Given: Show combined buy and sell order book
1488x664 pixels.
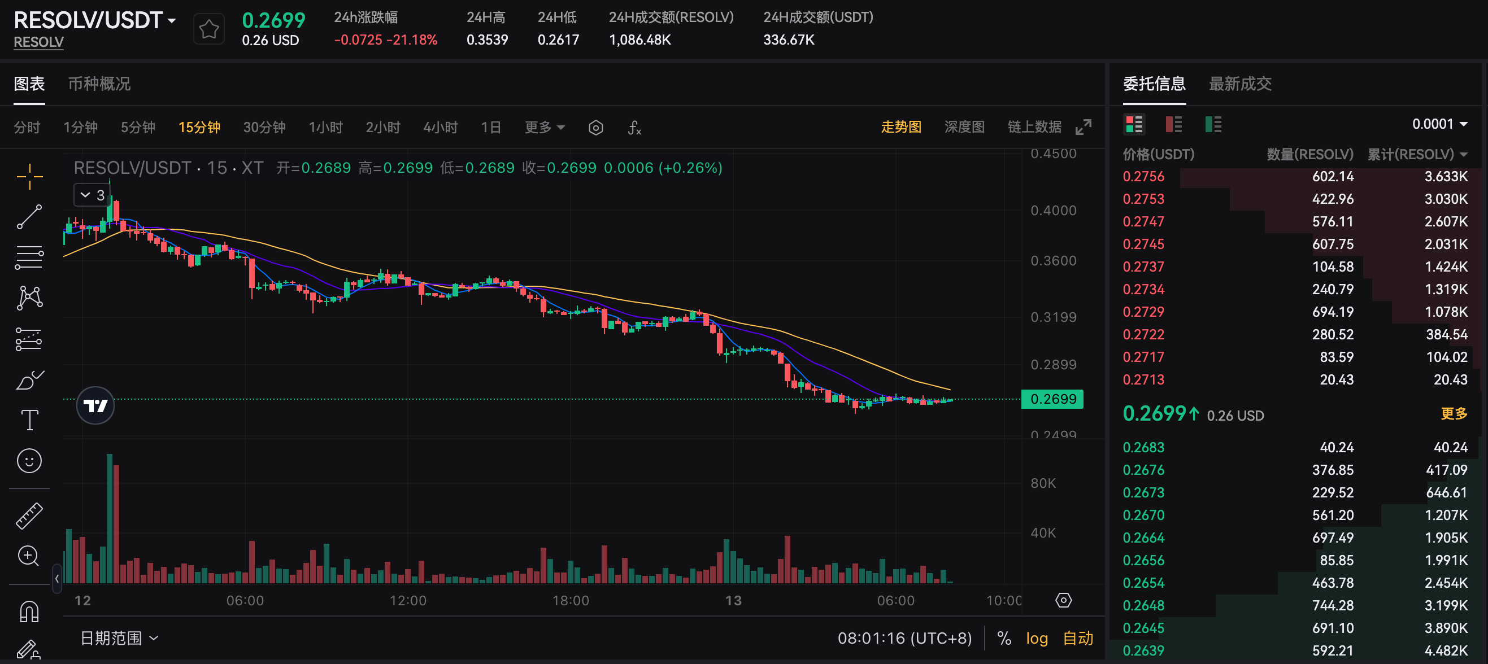Looking at the screenshot, I should pos(1134,124).
